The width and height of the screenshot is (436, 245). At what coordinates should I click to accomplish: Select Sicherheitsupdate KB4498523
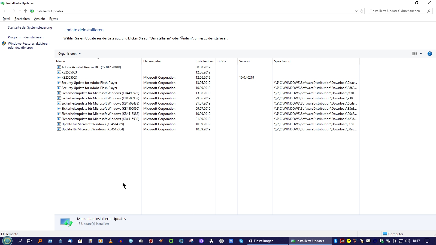[207, 93]
